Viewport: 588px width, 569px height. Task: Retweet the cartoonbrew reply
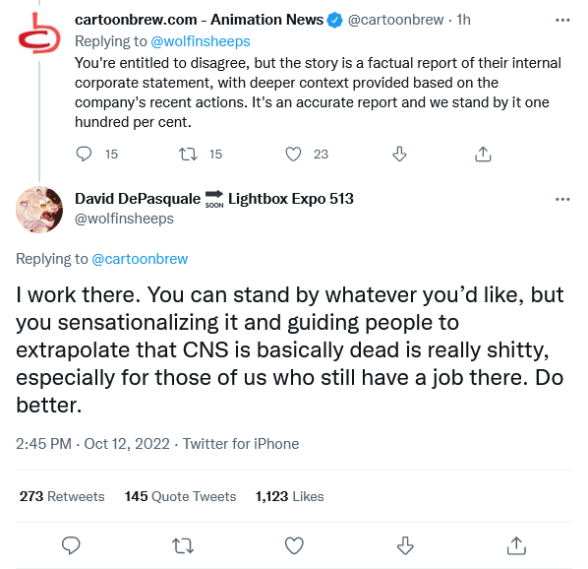tap(188, 154)
